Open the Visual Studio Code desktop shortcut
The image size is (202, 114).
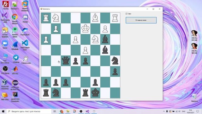coord(25,45)
